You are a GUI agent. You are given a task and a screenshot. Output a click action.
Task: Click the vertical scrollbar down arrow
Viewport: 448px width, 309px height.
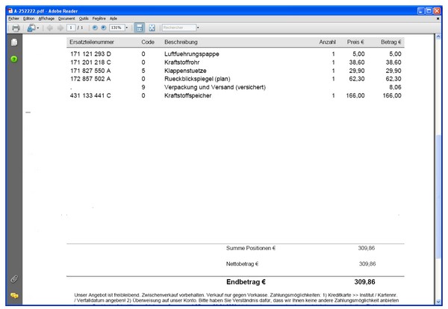click(x=441, y=301)
